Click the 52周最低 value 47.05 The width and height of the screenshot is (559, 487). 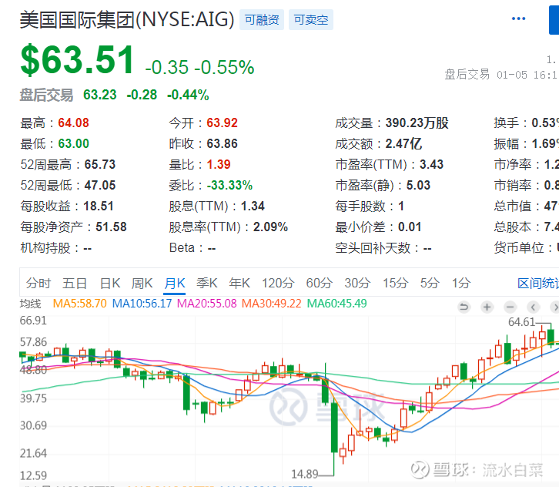(100, 185)
